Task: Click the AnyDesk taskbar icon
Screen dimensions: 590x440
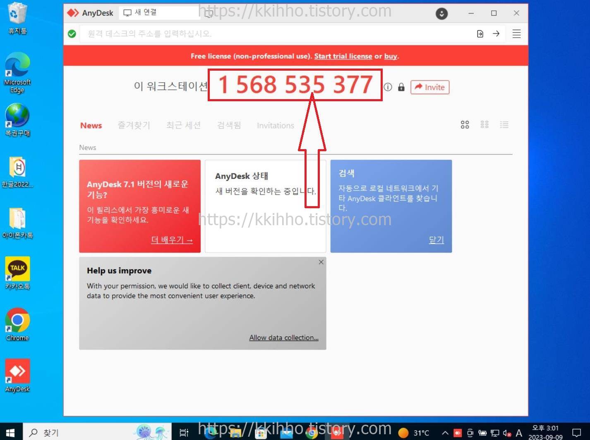Action: click(x=337, y=433)
